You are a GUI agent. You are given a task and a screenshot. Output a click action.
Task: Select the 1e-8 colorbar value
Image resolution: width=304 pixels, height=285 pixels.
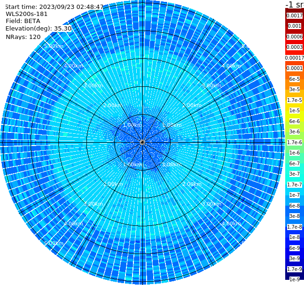click(295, 237)
